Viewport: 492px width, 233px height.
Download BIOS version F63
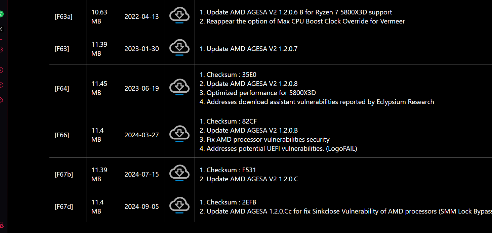tap(179, 48)
